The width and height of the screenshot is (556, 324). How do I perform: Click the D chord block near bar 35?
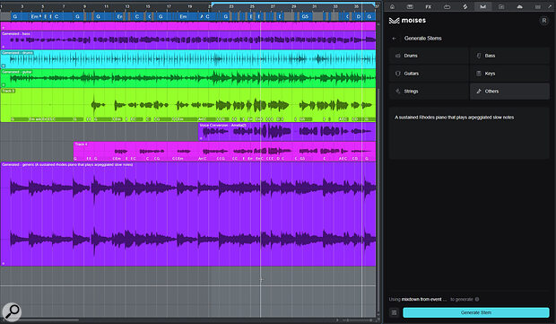click(359, 16)
